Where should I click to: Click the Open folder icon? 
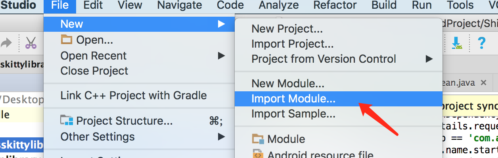click(67, 40)
